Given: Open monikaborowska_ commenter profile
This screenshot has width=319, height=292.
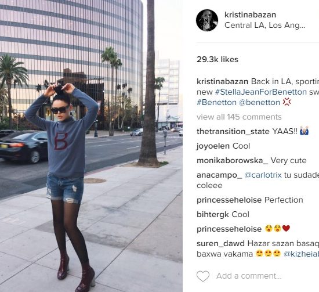Looking at the screenshot, I should pyautogui.click(x=233, y=160).
